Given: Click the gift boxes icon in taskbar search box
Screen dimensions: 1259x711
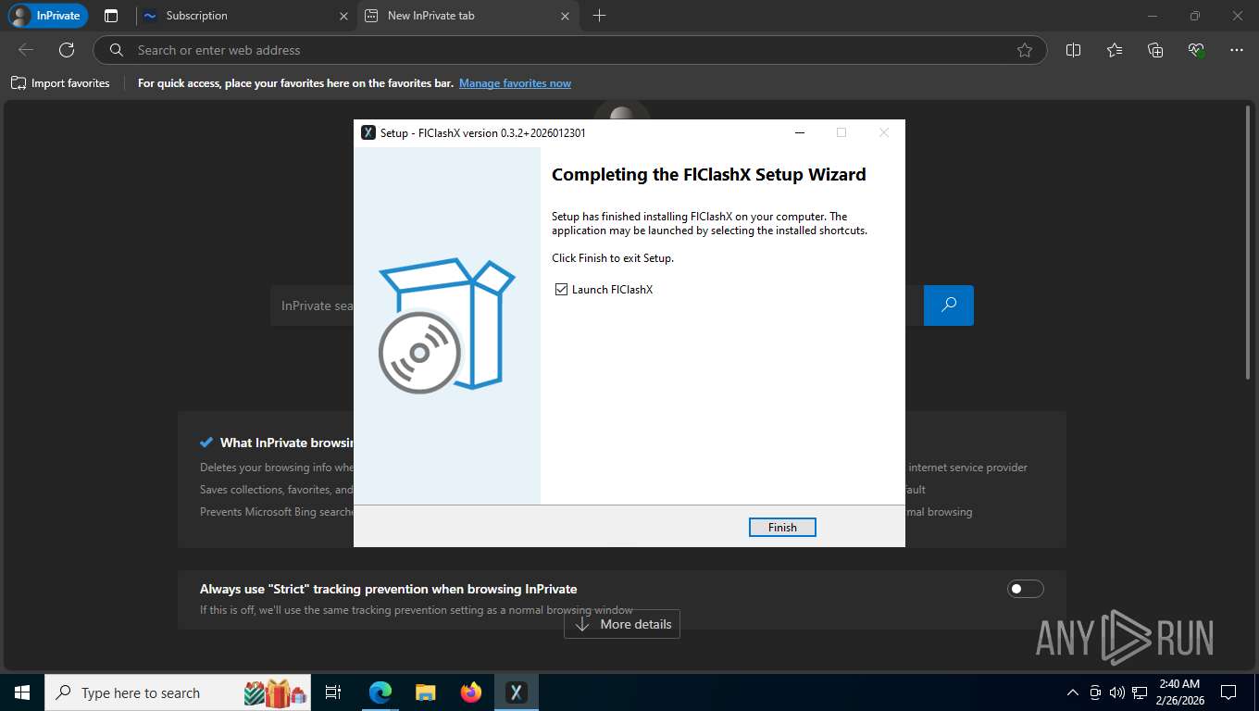Looking at the screenshot, I should 275,692.
